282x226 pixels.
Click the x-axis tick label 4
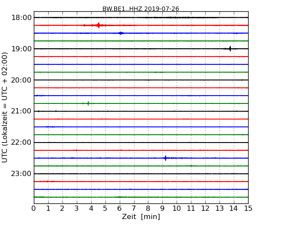pyautogui.click(x=91, y=209)
